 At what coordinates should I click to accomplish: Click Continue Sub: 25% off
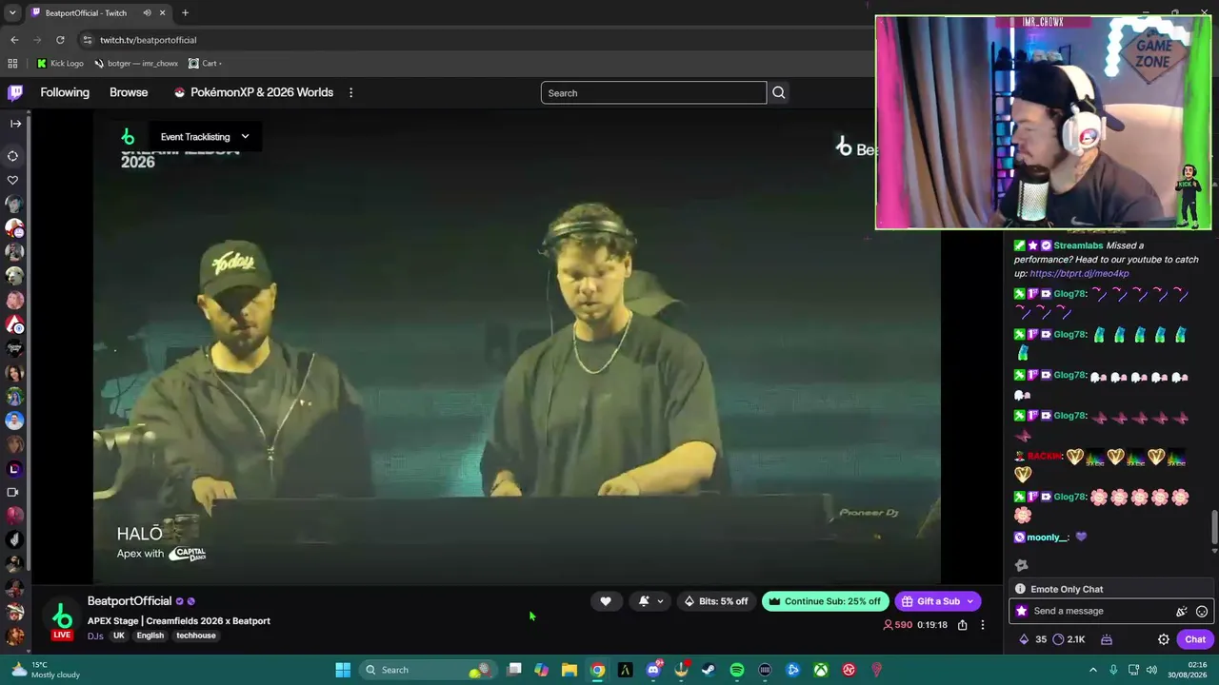click(x=825, y=601)
